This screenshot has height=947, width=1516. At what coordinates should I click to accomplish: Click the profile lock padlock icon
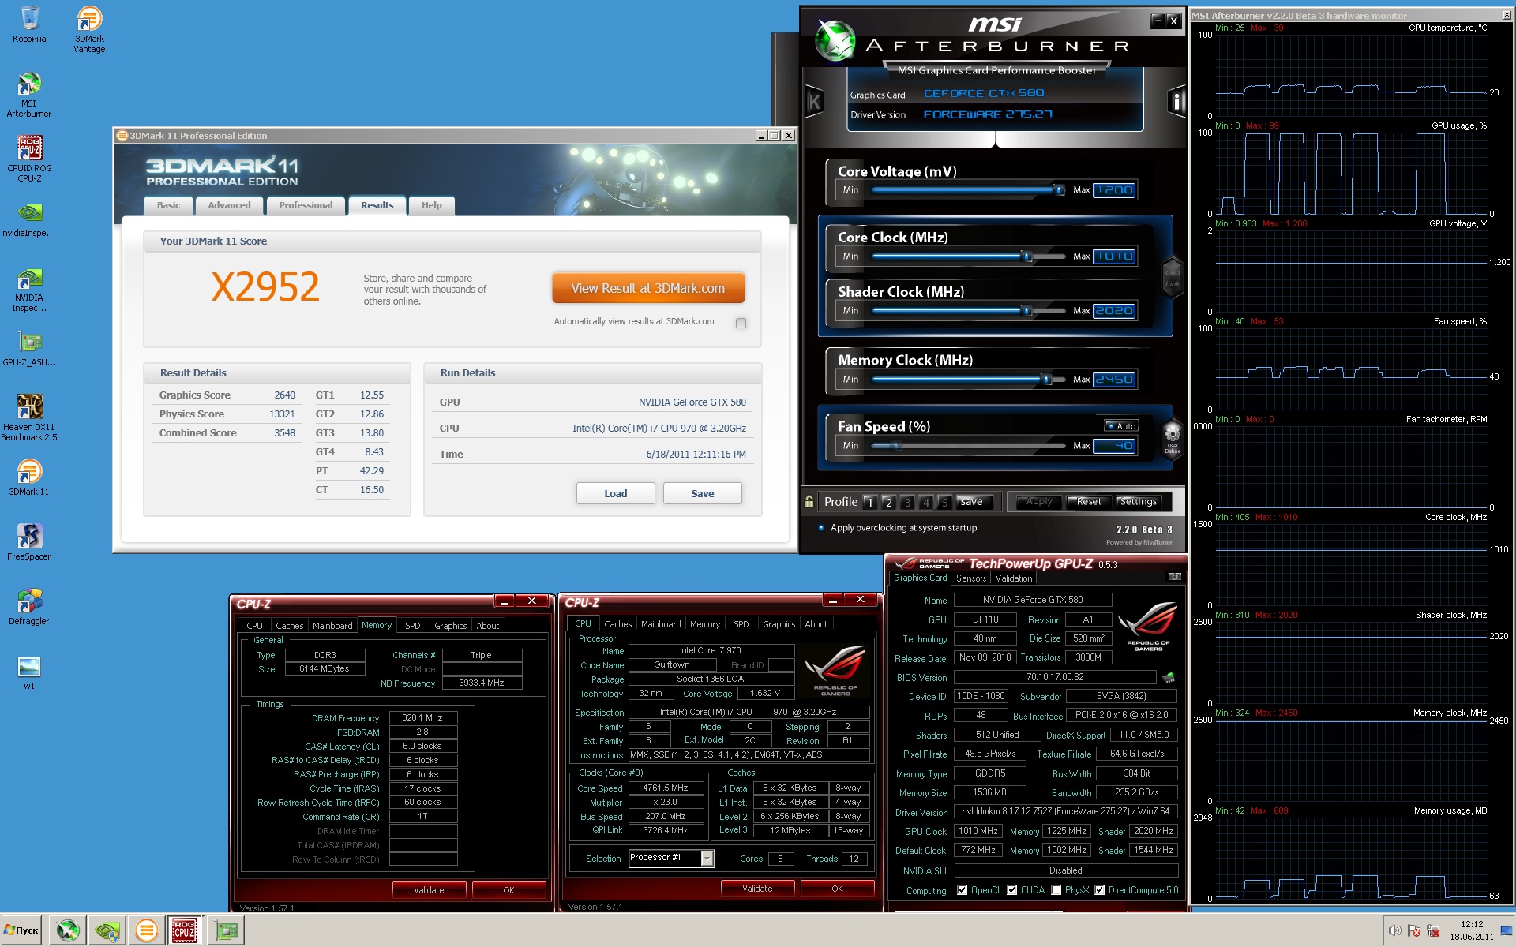coord(809,501)
